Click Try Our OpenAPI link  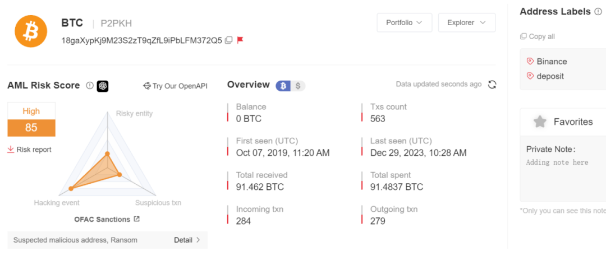click(175, 86)
